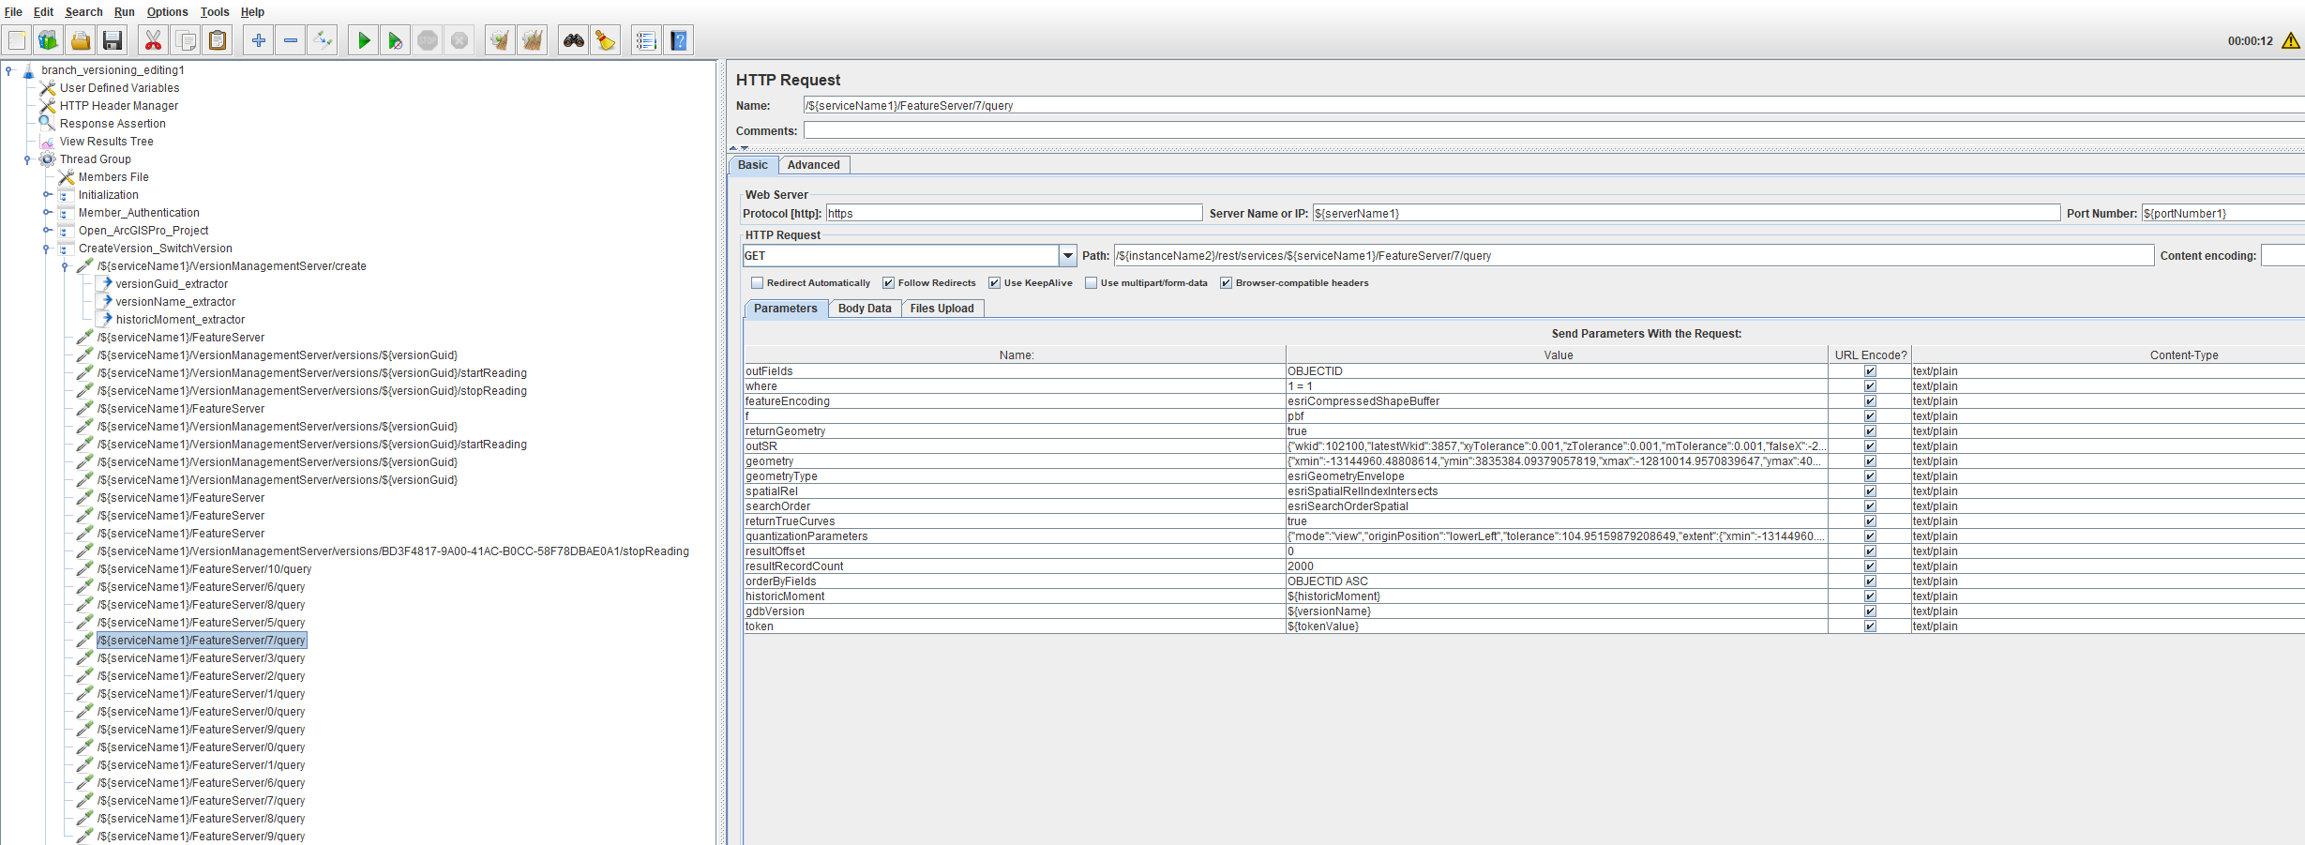Screen dimensions: 2305x845
Task: Collapse all nodes with minus icon
Action: coord(291,40)
